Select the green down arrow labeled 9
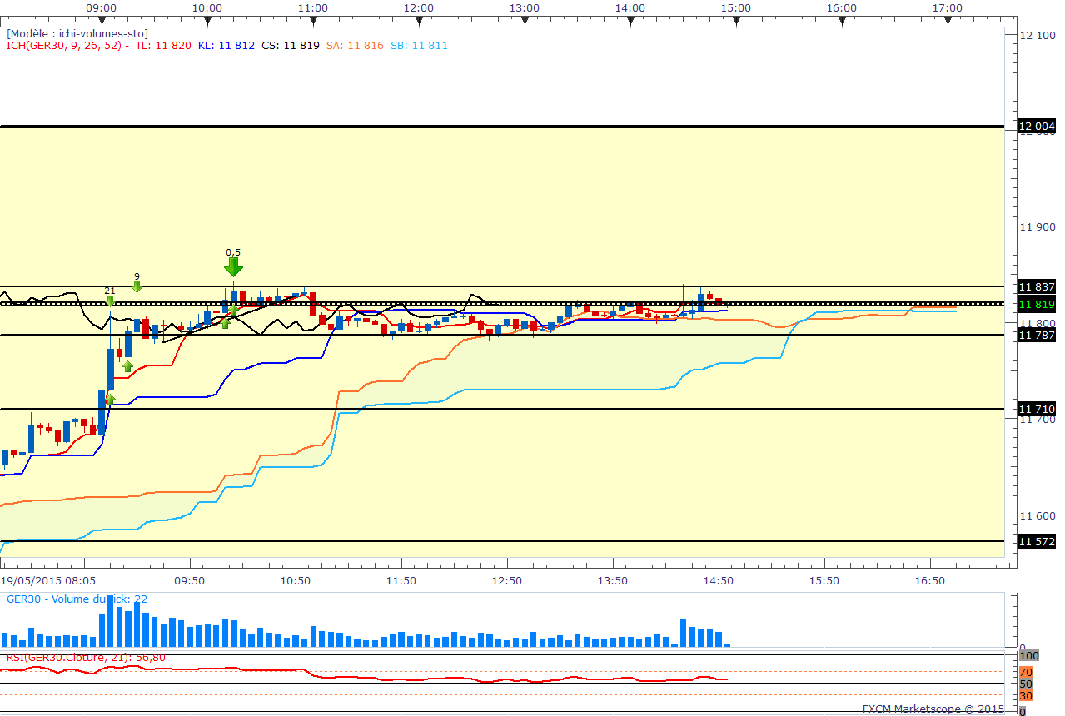 137,286
